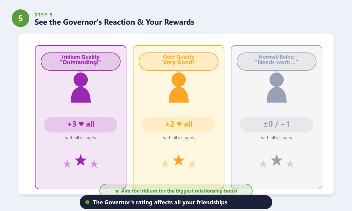Screen dimensions: 352x211
Task: Select the orange Gold governor avatar
Action: pyautogui.click(x=179, y=87)
